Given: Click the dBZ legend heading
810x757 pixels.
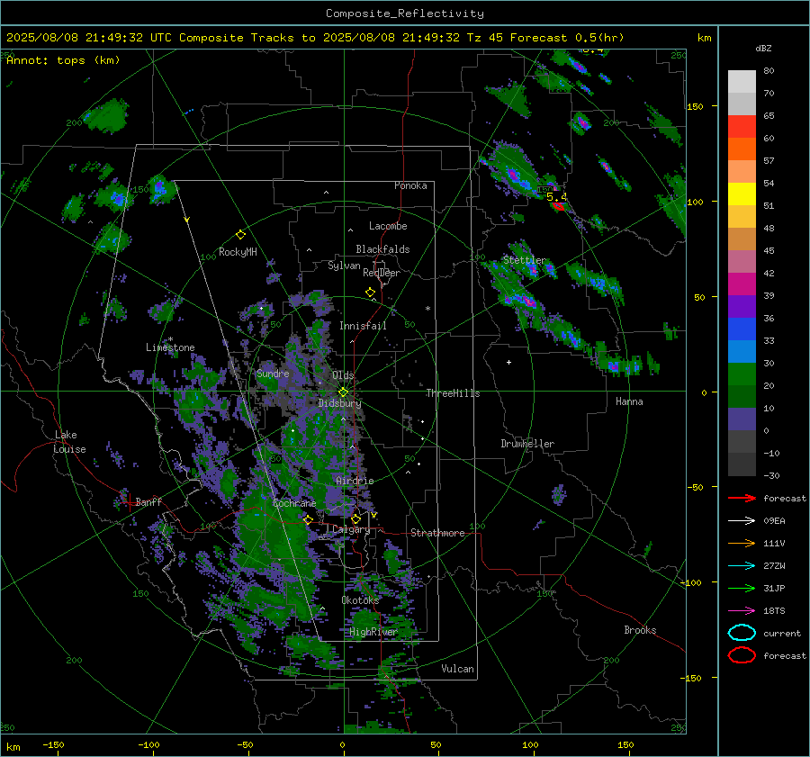Looking at the screenshot, I should 763,48.
